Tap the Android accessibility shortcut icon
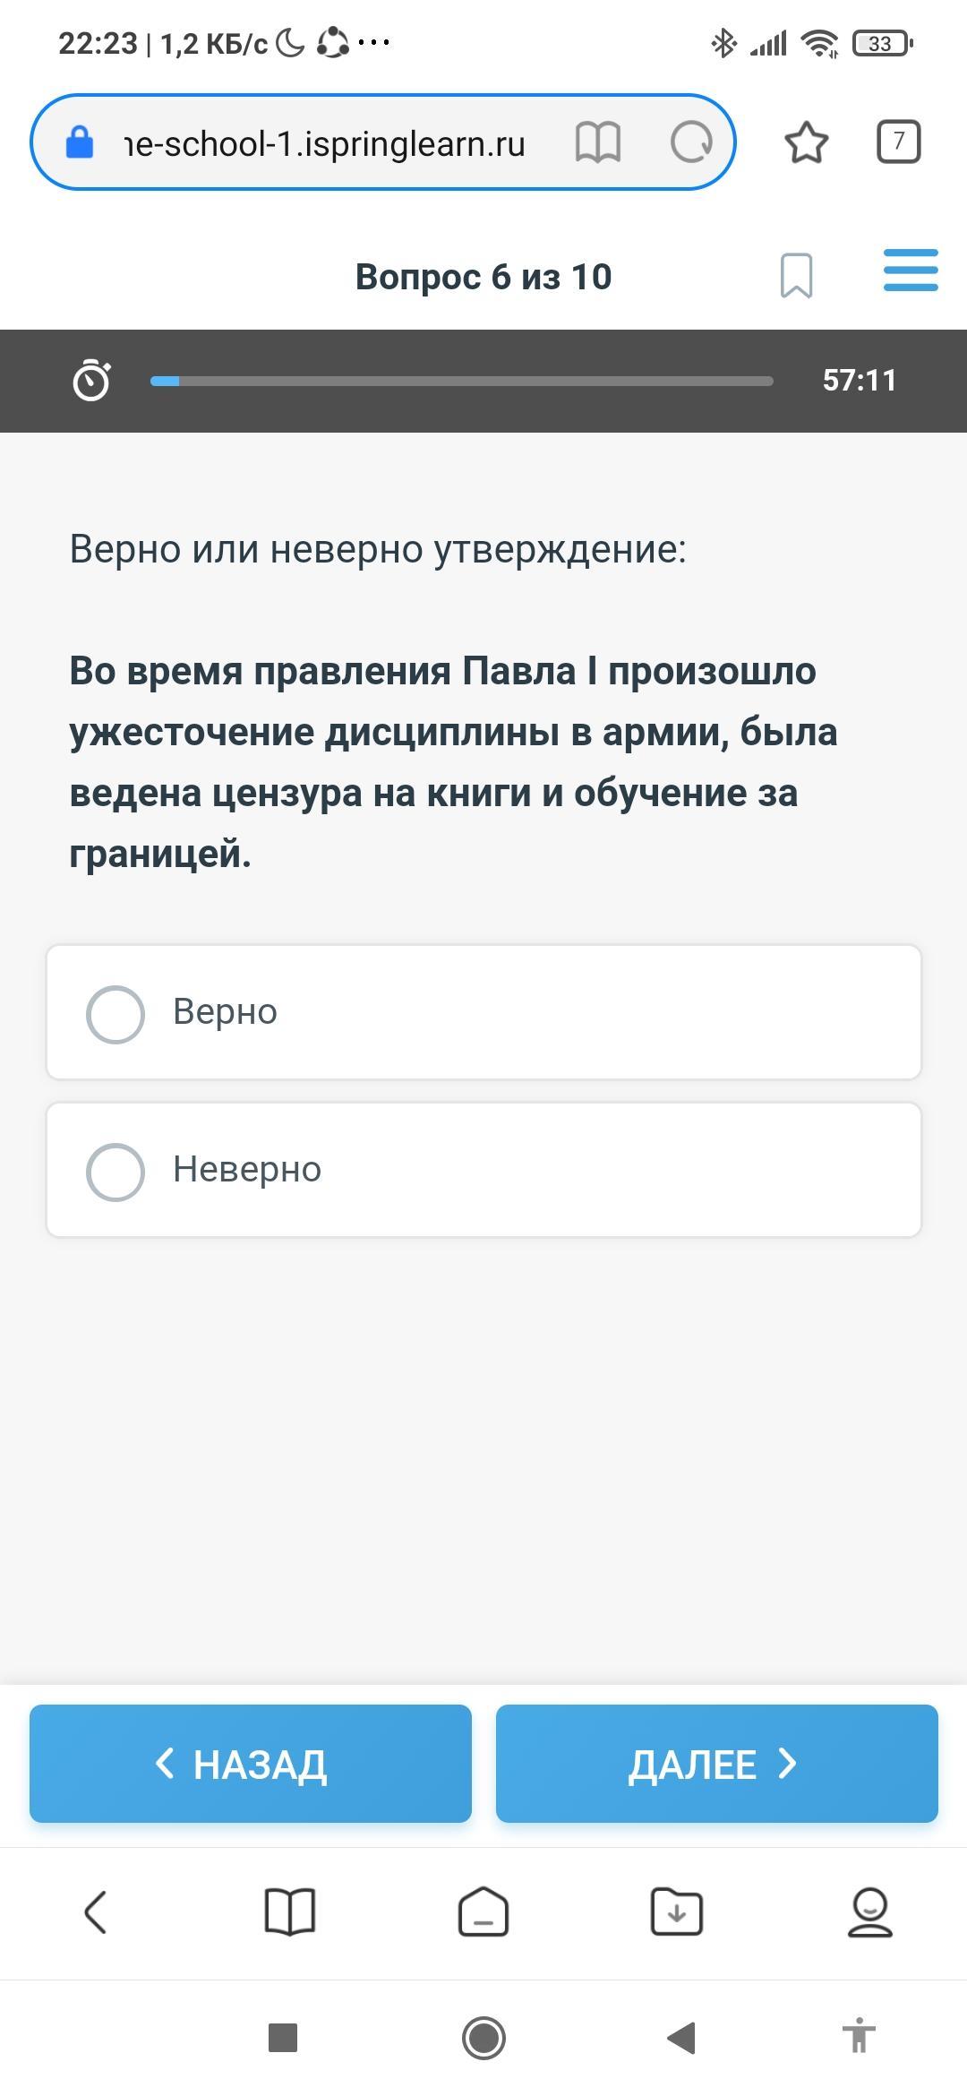 pos(860,2036)
